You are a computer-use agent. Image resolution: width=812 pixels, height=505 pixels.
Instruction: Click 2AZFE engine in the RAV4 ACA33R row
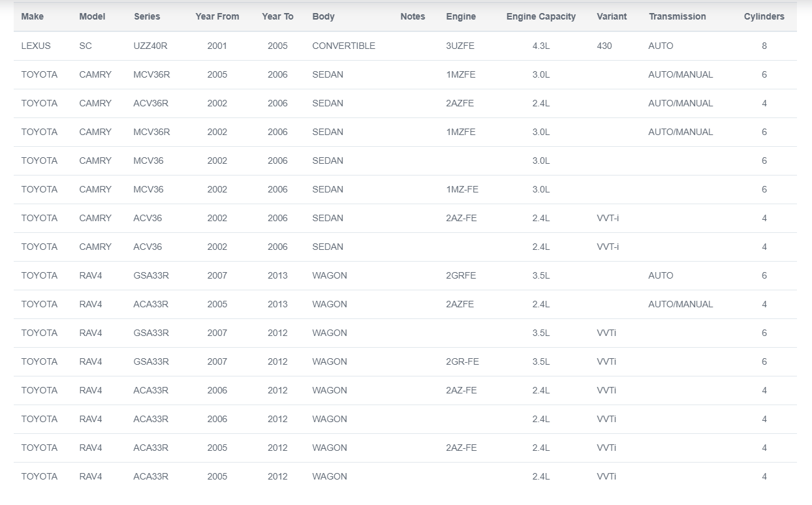click(x=460, y=304)
